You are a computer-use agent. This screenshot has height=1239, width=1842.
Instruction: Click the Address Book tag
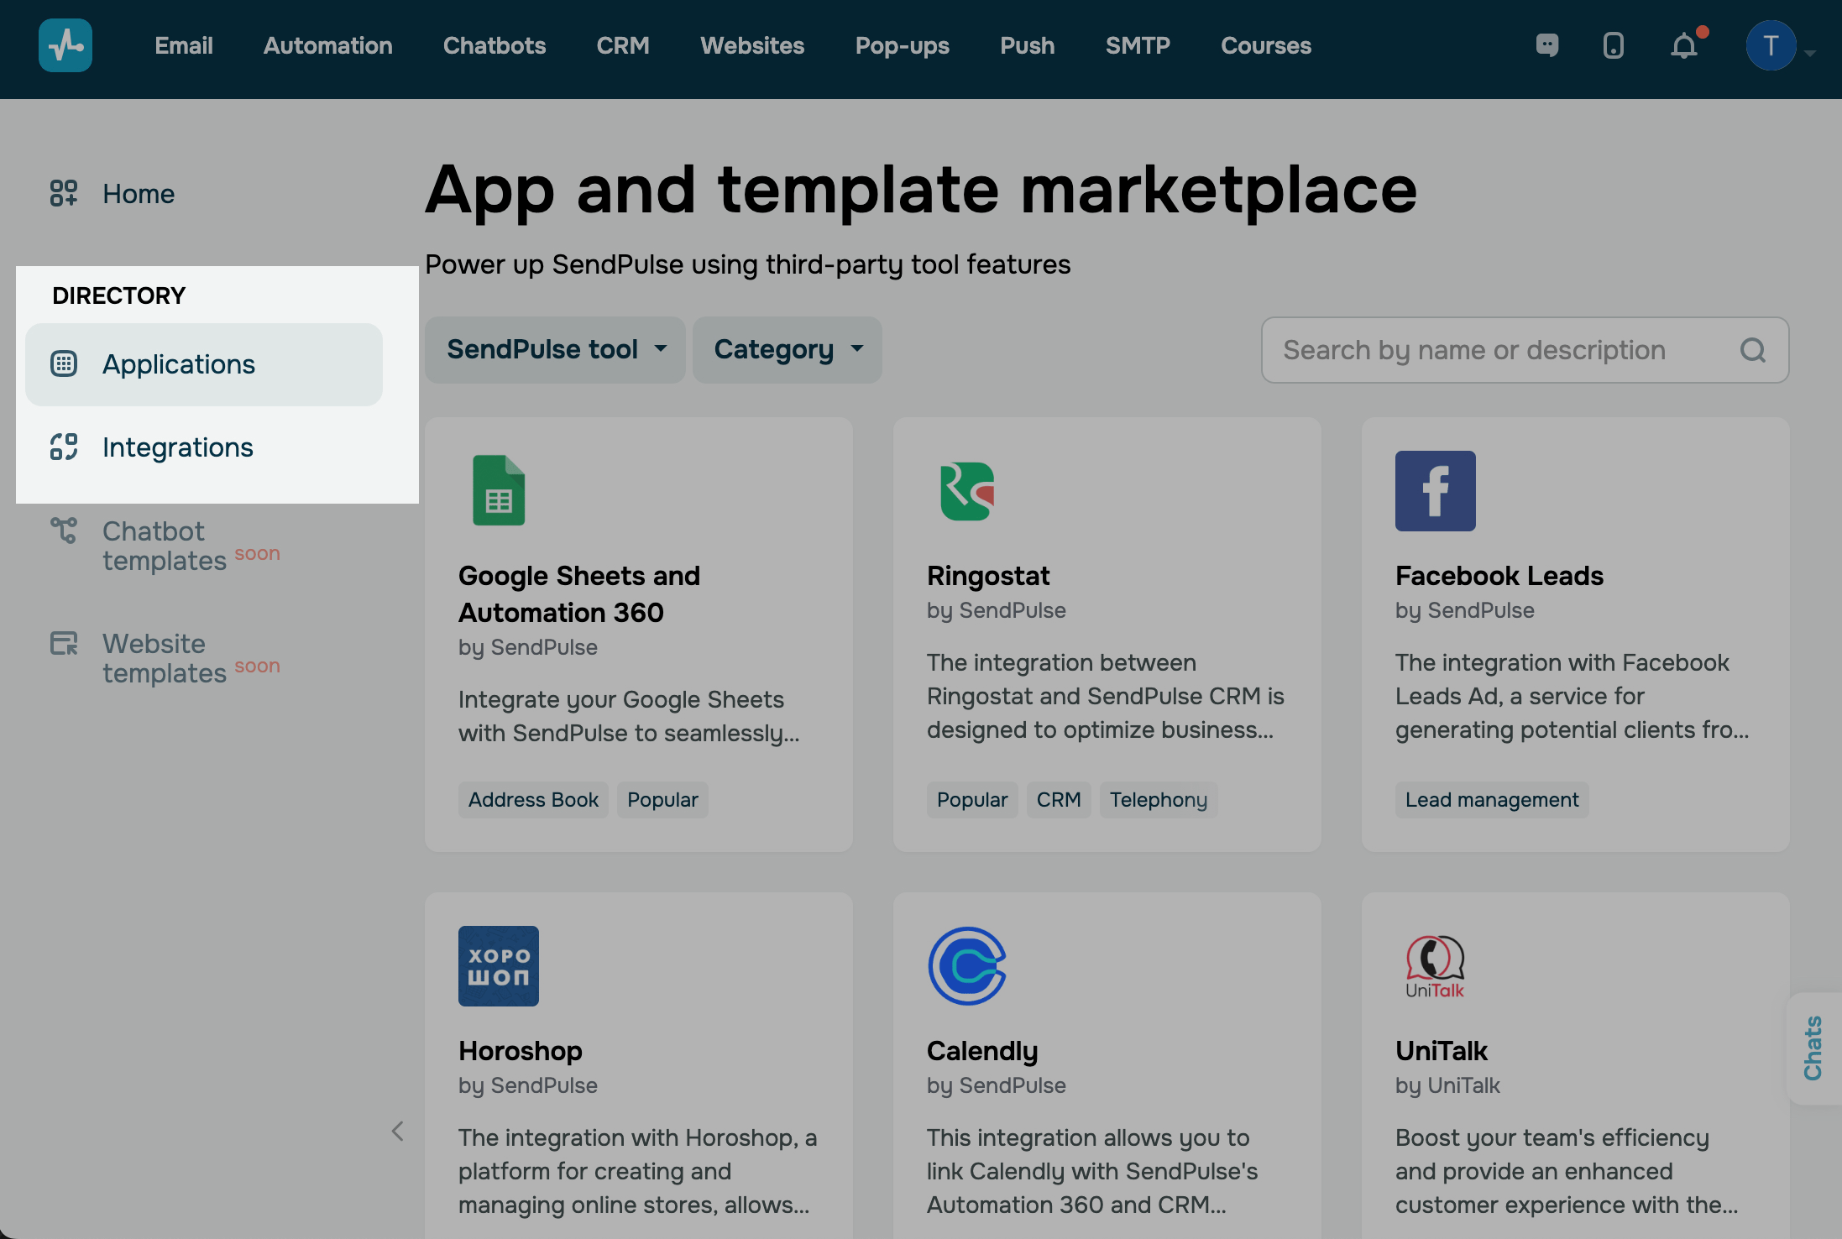pos(533,800)
